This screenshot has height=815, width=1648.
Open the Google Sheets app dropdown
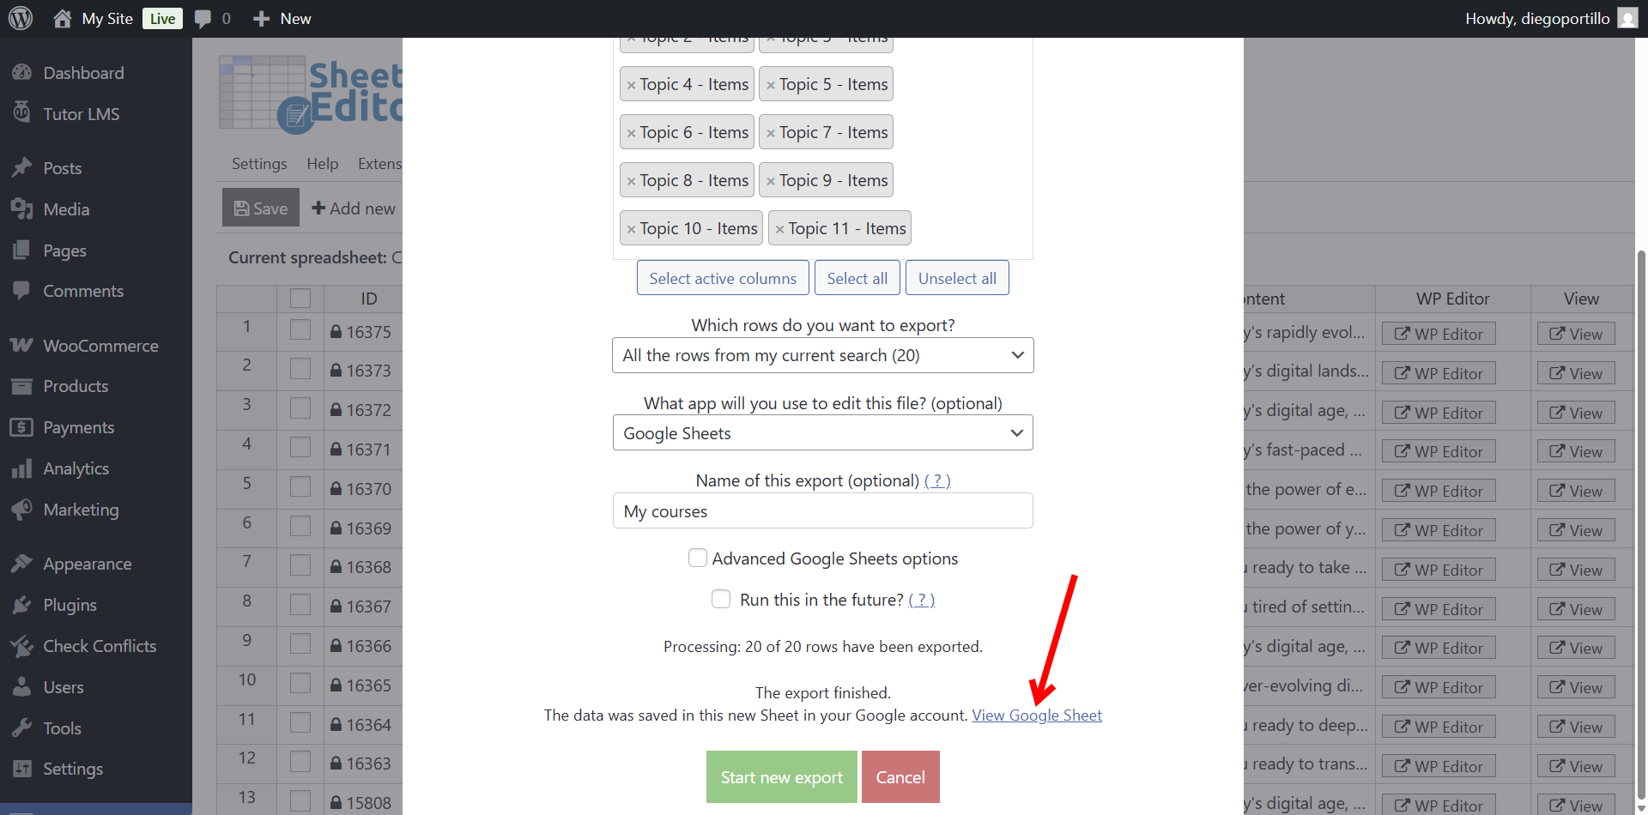822,433
